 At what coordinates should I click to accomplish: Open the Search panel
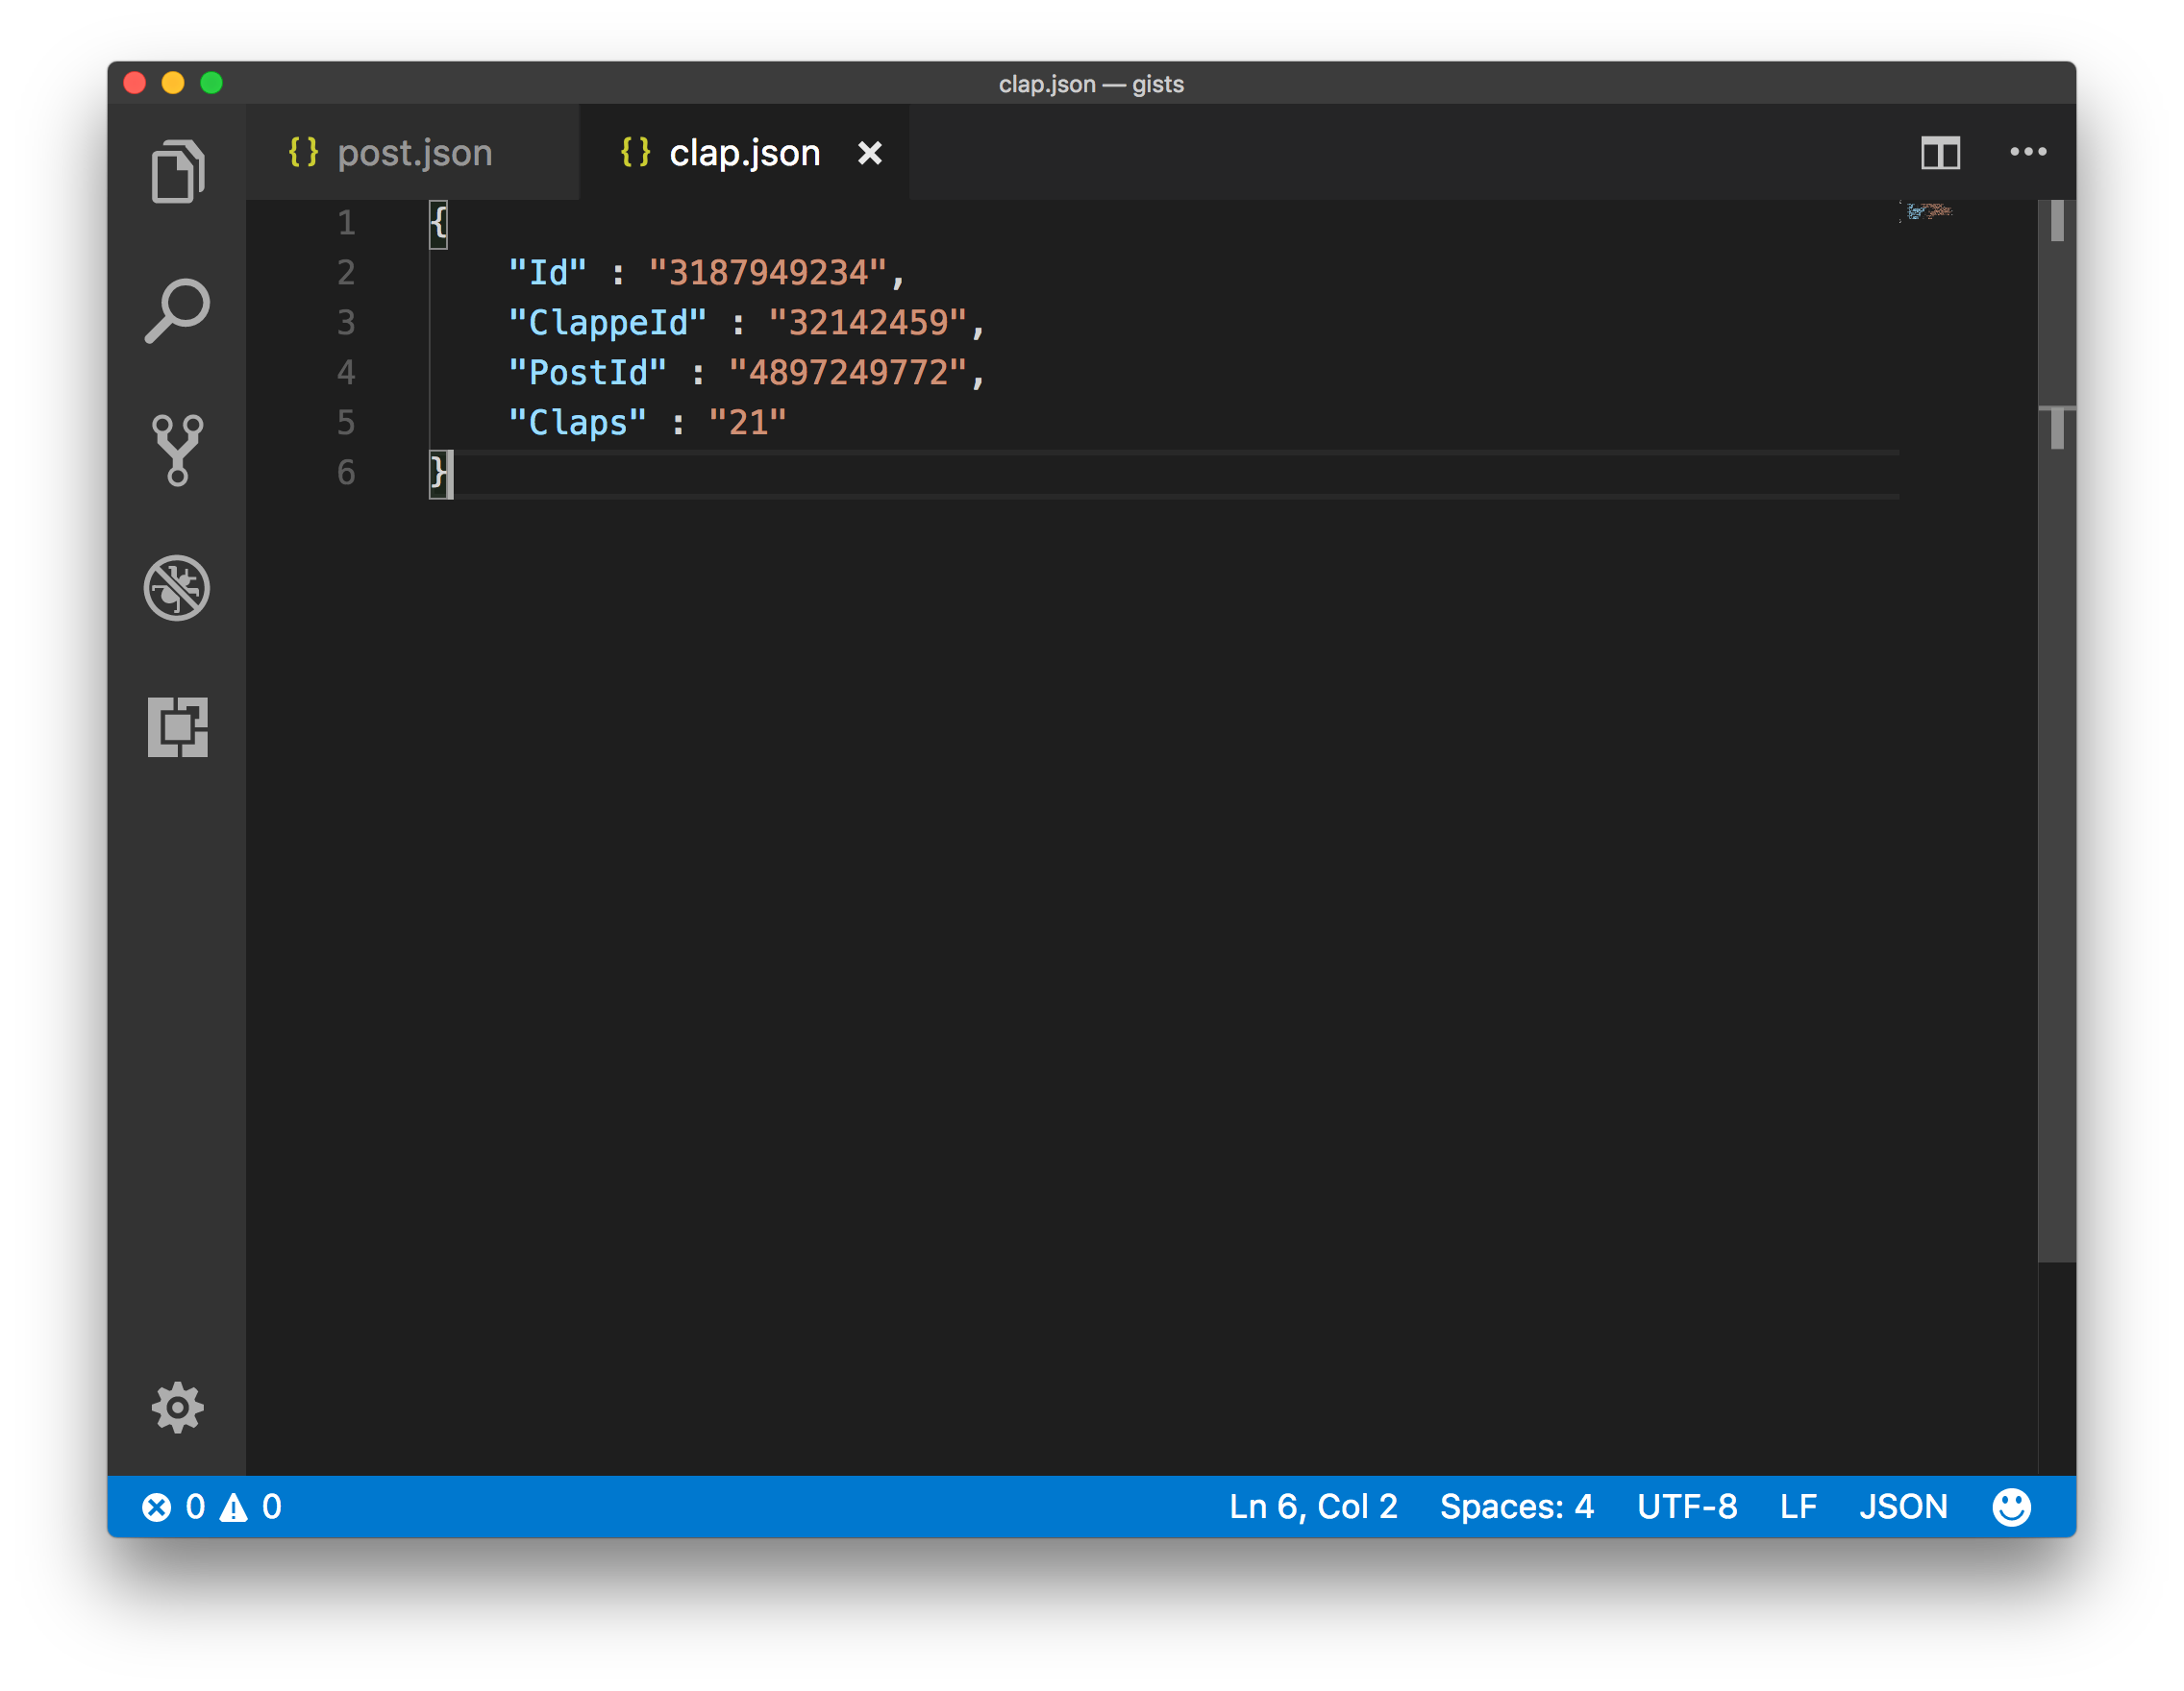[177, 310]
